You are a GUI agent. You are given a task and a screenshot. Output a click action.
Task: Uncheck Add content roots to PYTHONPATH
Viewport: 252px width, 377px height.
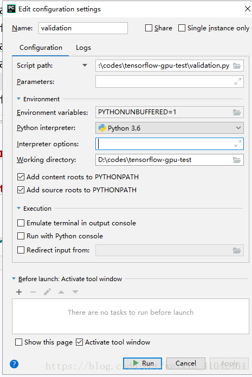21,177
